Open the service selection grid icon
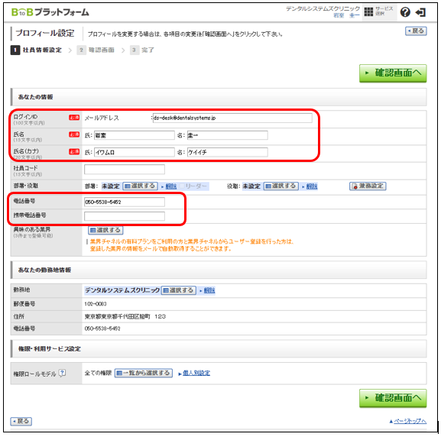 tap(368, 12)
